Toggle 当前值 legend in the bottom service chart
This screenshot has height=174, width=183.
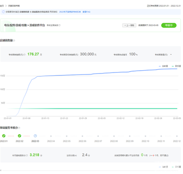pyautogui.click(x=164, y=167)
